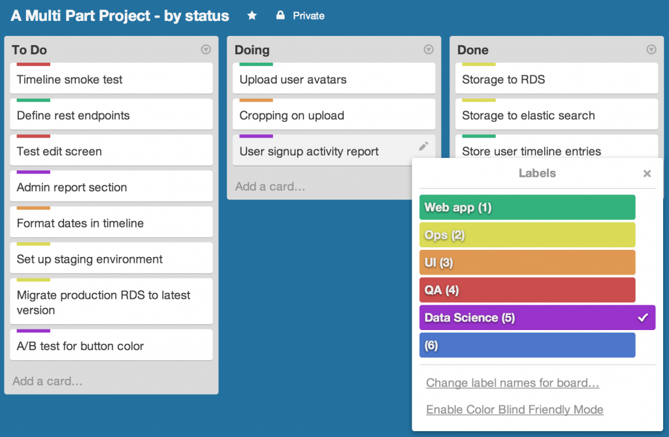Open the Timeline smoke test card
Screen dimensions: 669x437
[x=111, y=79]
